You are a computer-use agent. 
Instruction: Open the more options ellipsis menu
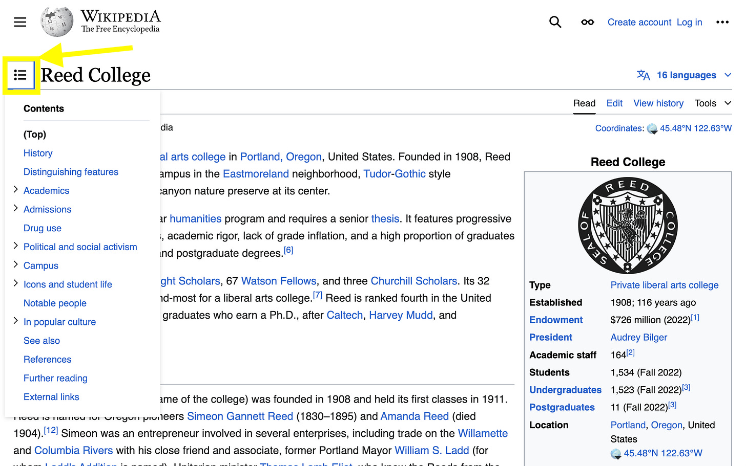(722, 22)
